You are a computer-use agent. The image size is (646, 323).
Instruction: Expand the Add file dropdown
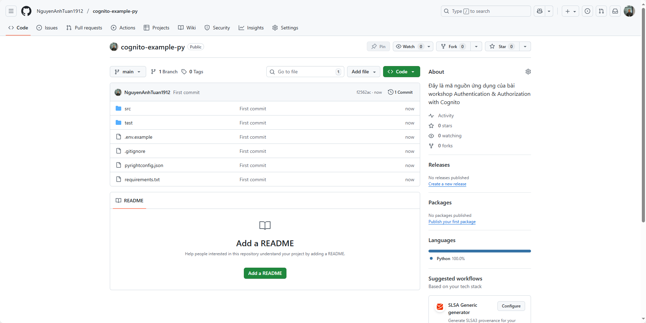click(363, 72)
